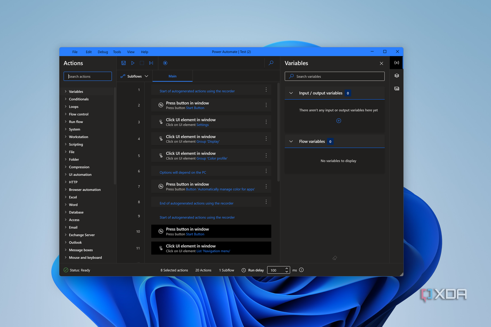The height and width of the screenshot is (327, 491).
Task: Save the flow using the toolbar save icon
Action: (123, 63)
